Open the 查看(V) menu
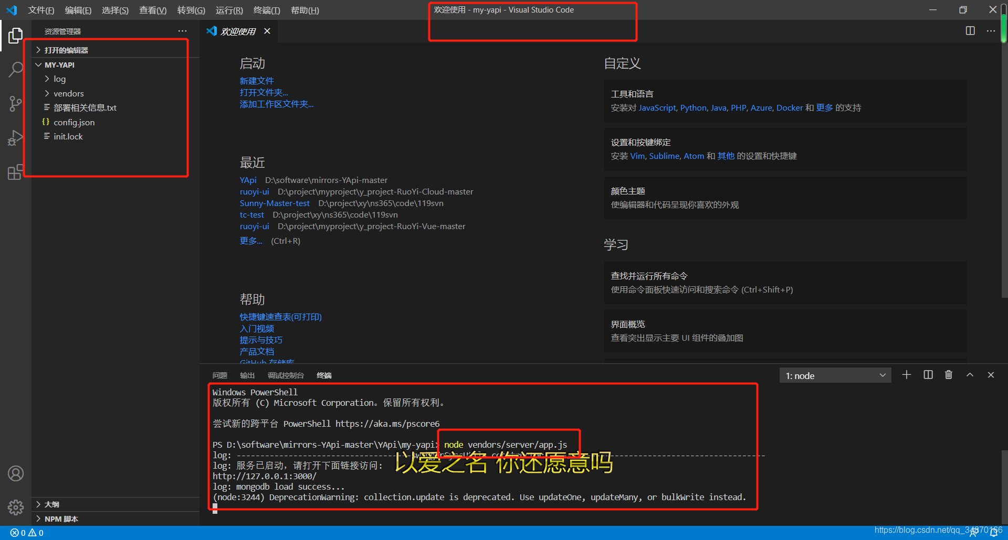Viewport: 1008px width, 540px height. [153, 10]
